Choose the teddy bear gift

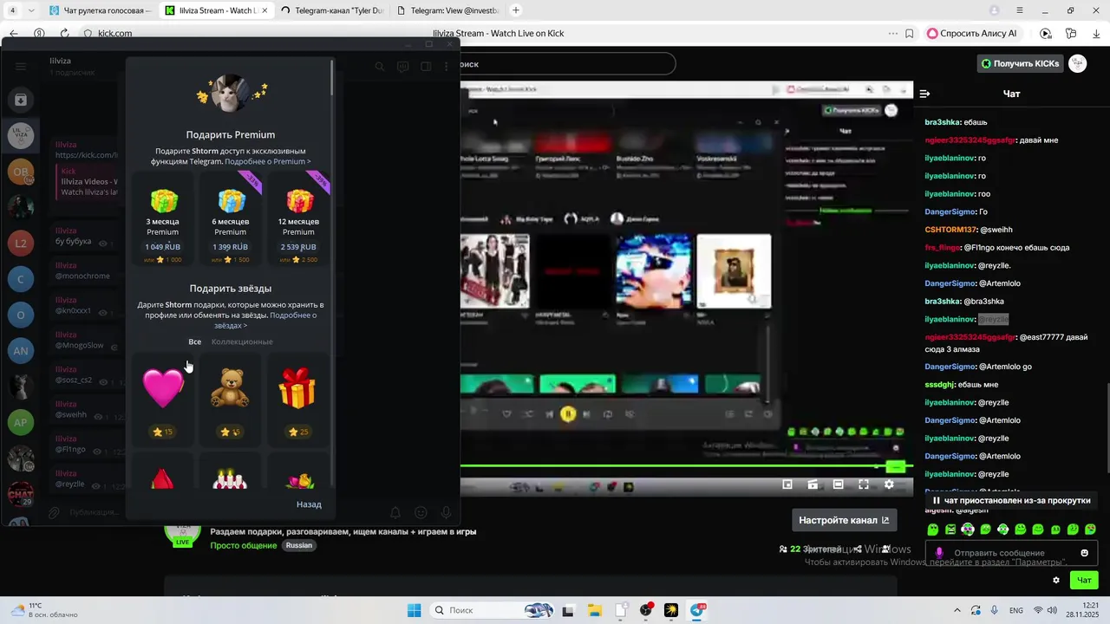coord(231,400)
